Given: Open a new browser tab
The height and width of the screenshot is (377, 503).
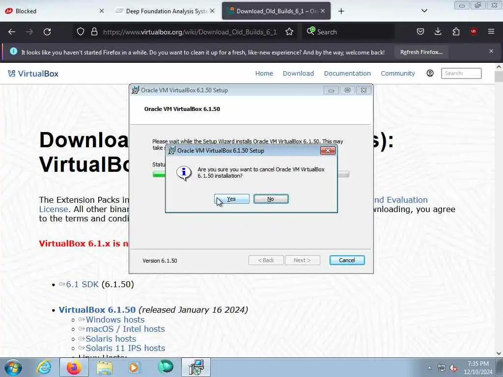Looking at the screenshot, I should point(341,11).
